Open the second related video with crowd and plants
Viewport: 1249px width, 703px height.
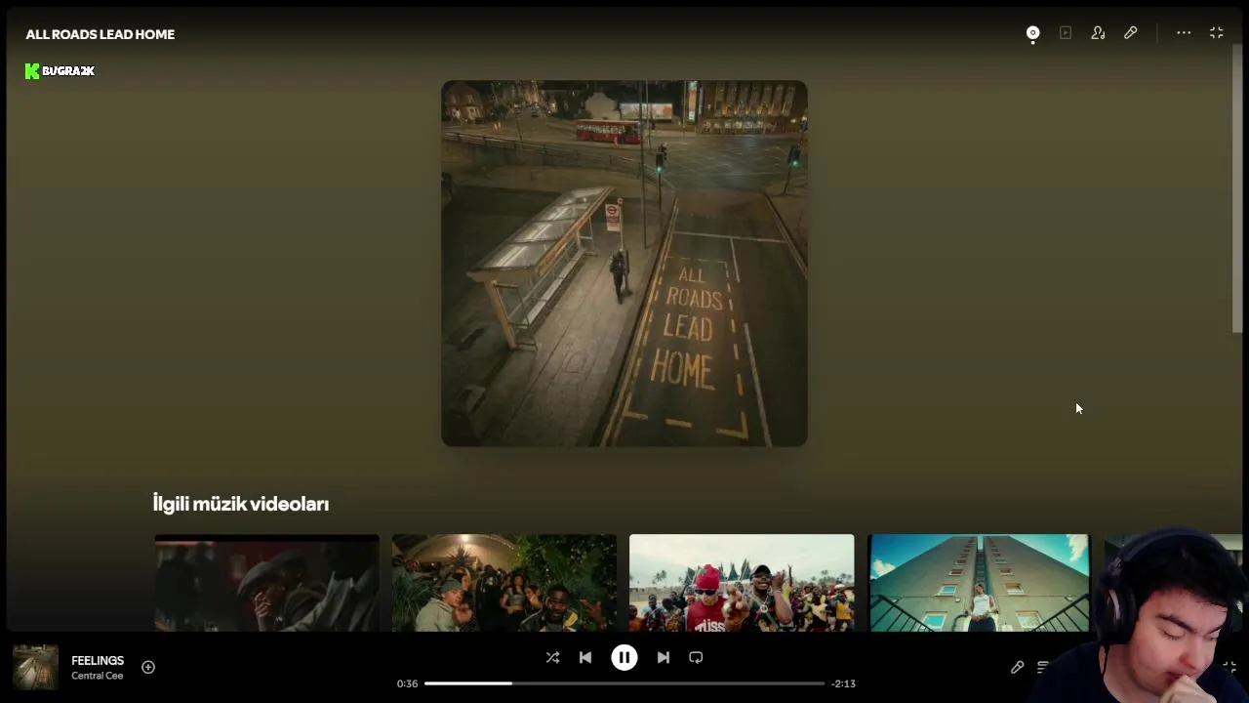point(504,583)
